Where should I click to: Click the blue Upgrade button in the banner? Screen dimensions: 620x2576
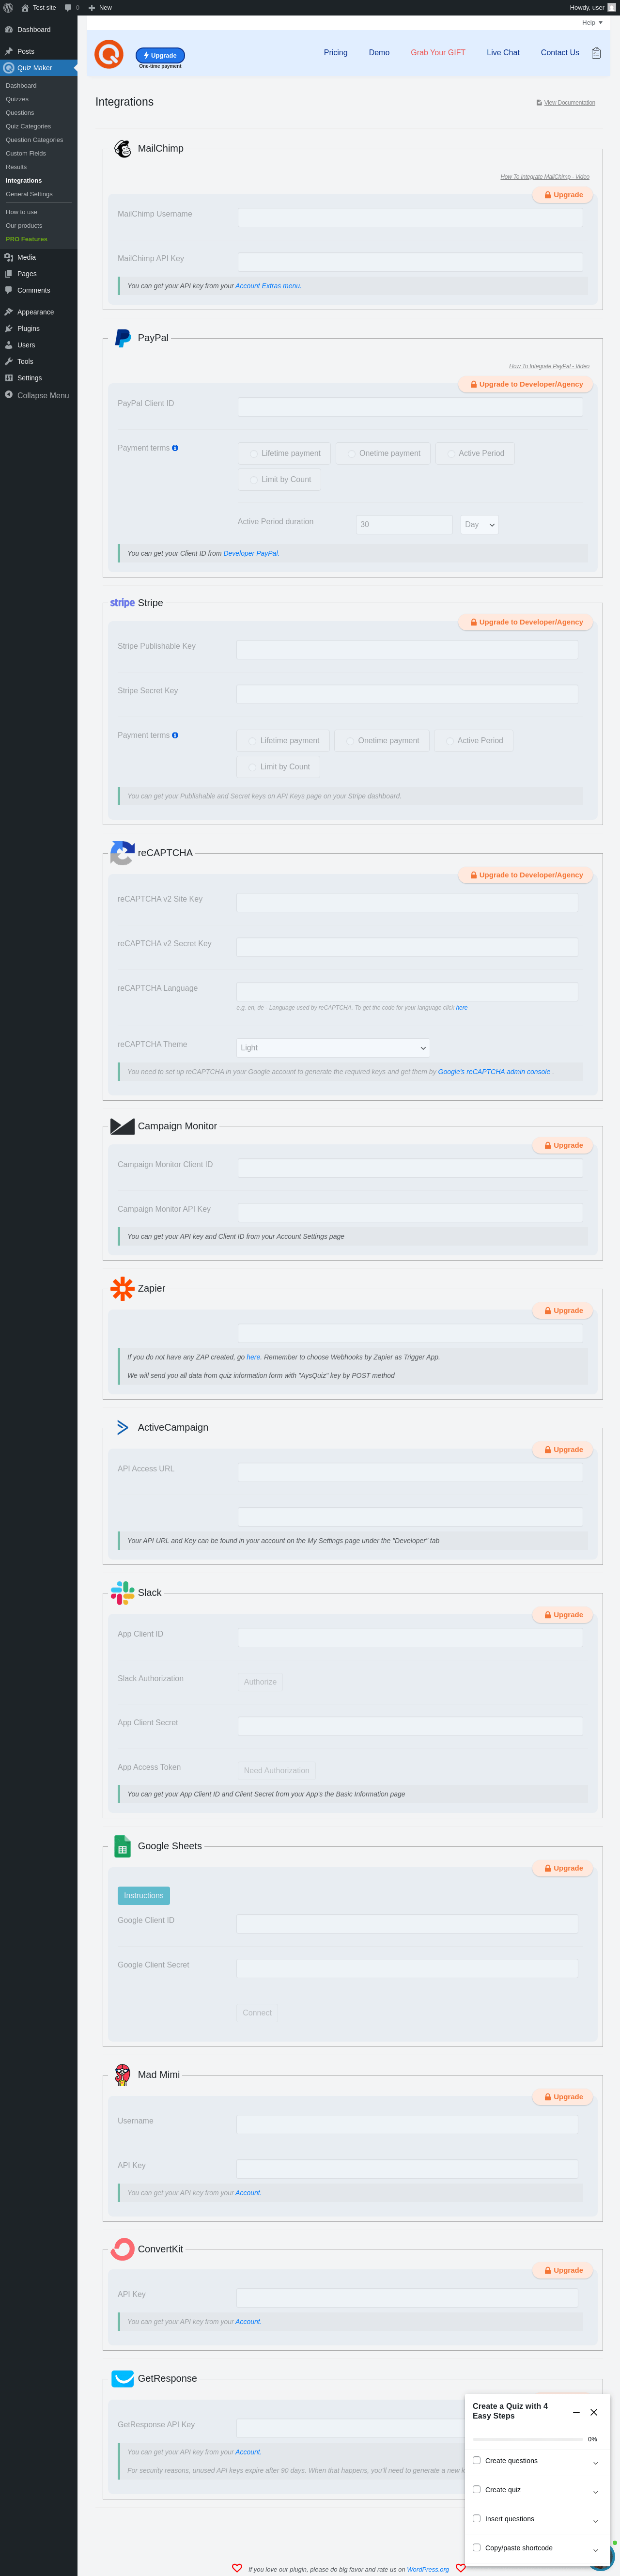click(x=160, y=55)
